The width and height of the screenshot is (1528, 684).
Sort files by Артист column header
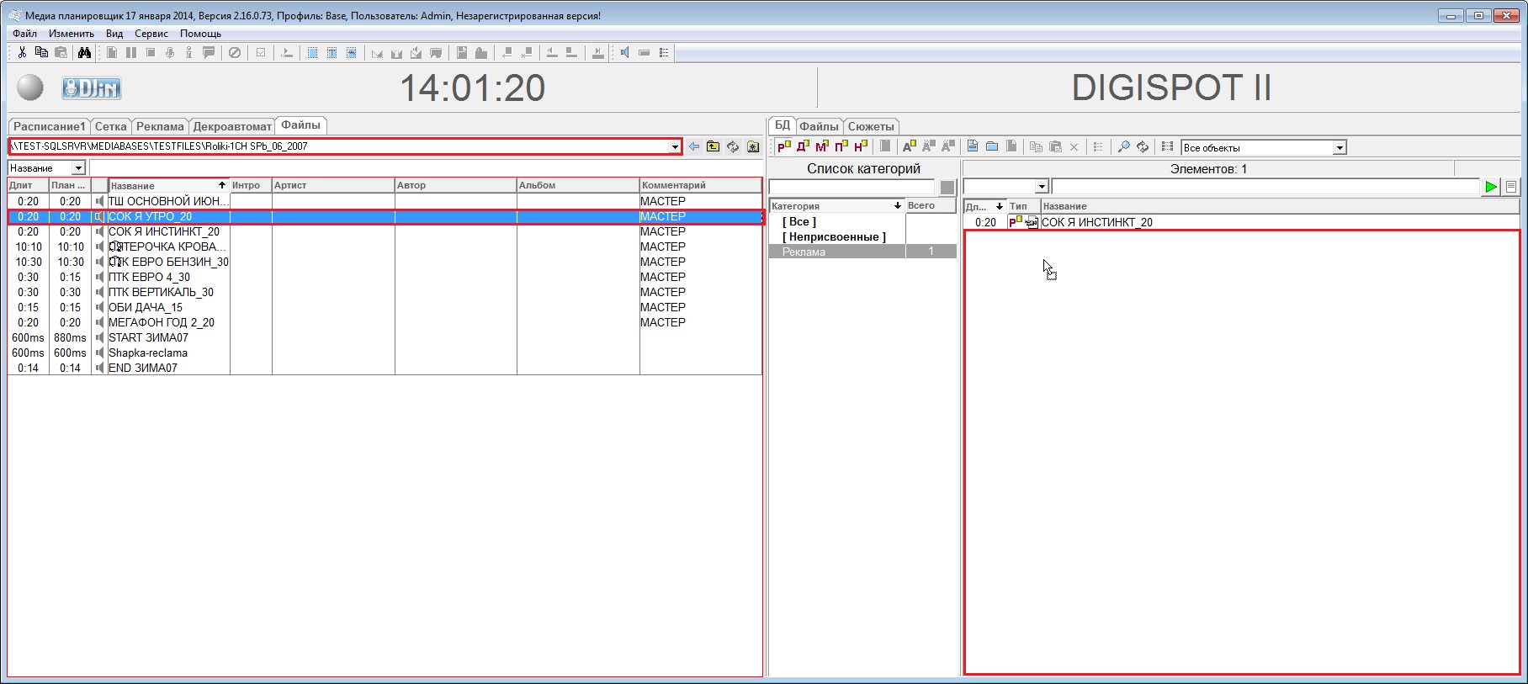tap(333, 185)
